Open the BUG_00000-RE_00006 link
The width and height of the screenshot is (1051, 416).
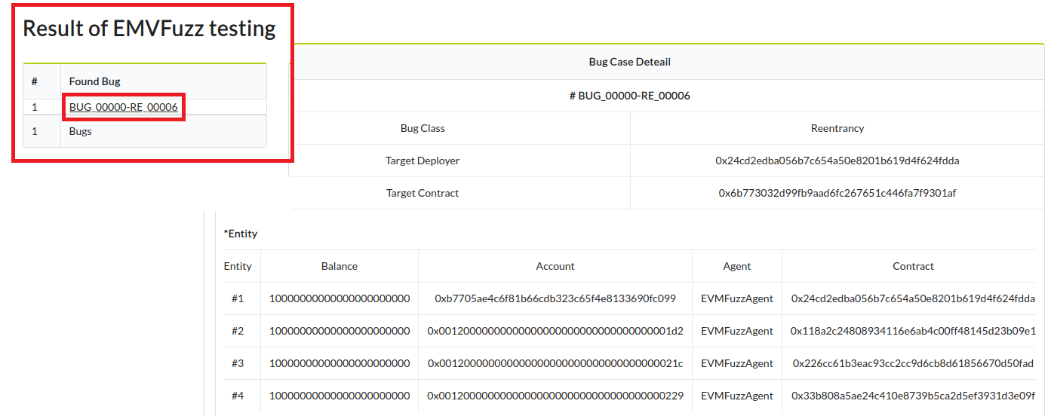tap(123, 107)
